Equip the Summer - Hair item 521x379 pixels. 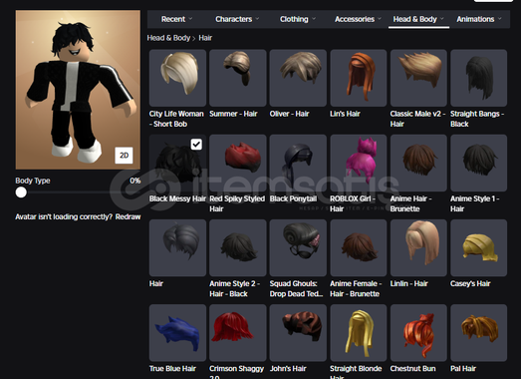coord(238,78)
